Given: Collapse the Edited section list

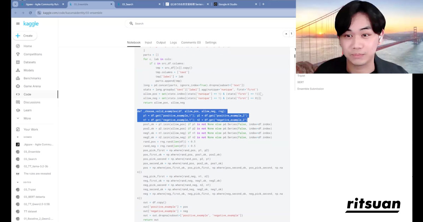Looking at the screenshot, I should point(18,182).
